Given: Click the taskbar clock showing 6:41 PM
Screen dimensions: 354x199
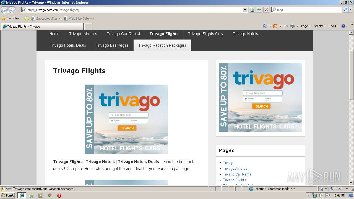Looking at the screenshot, I should click(x=340, y=195).
